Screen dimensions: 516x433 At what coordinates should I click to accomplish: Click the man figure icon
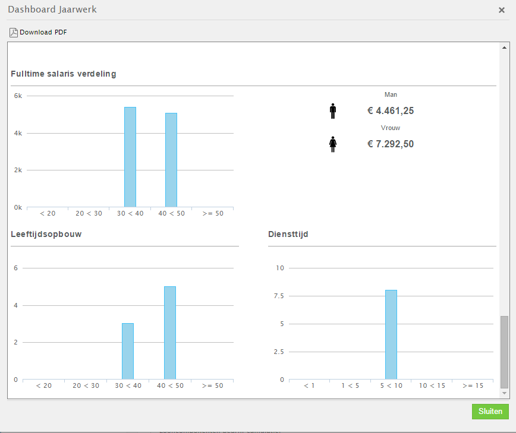tap(333, 111)
